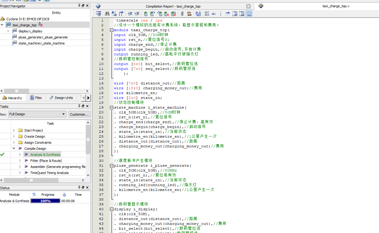Expand the Create Design task

pos(14,136)
